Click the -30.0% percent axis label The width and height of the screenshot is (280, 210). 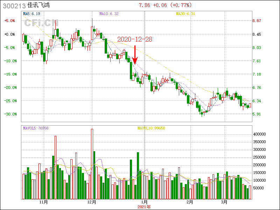pyautogui.click(x=10, y=114)
